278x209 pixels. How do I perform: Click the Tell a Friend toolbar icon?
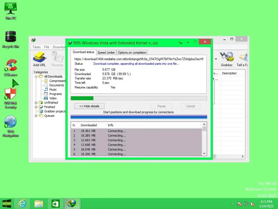click(x=242, y=59)
